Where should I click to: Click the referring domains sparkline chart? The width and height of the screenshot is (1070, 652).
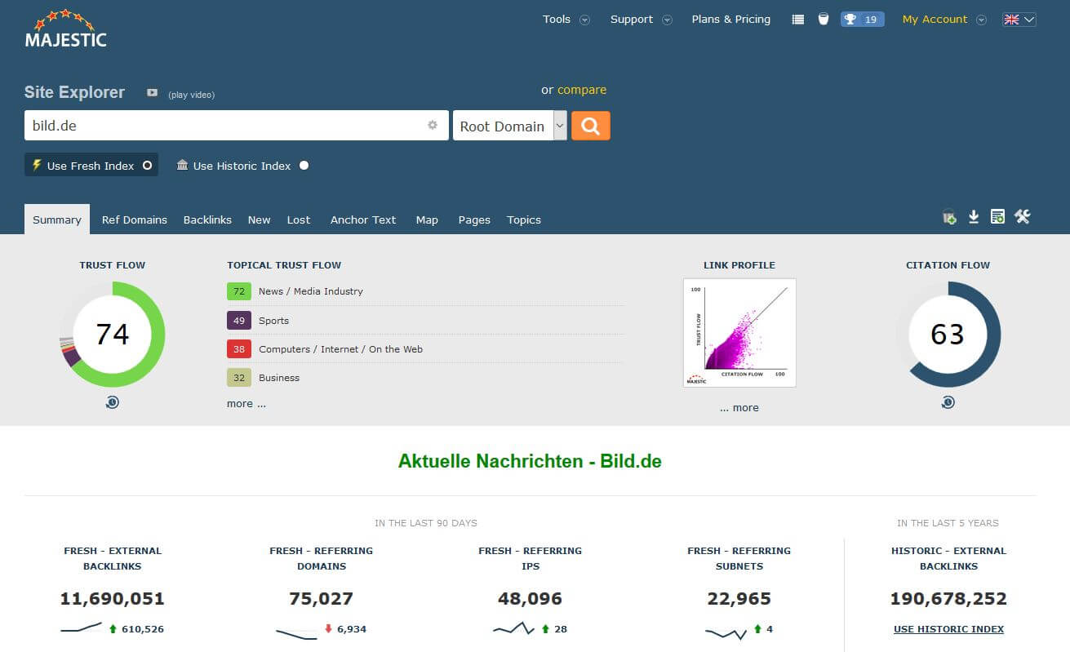297,632
